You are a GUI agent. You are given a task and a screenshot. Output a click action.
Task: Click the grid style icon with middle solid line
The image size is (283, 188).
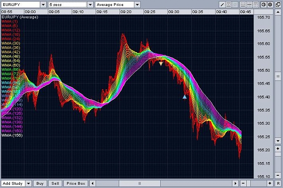click(249, 5)
